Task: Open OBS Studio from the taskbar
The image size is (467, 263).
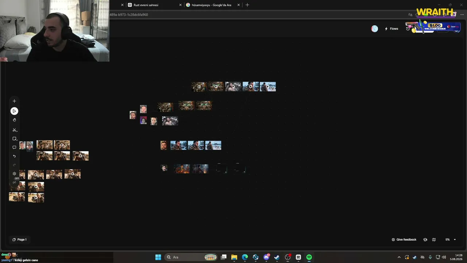Action: (x=287, y=257)
